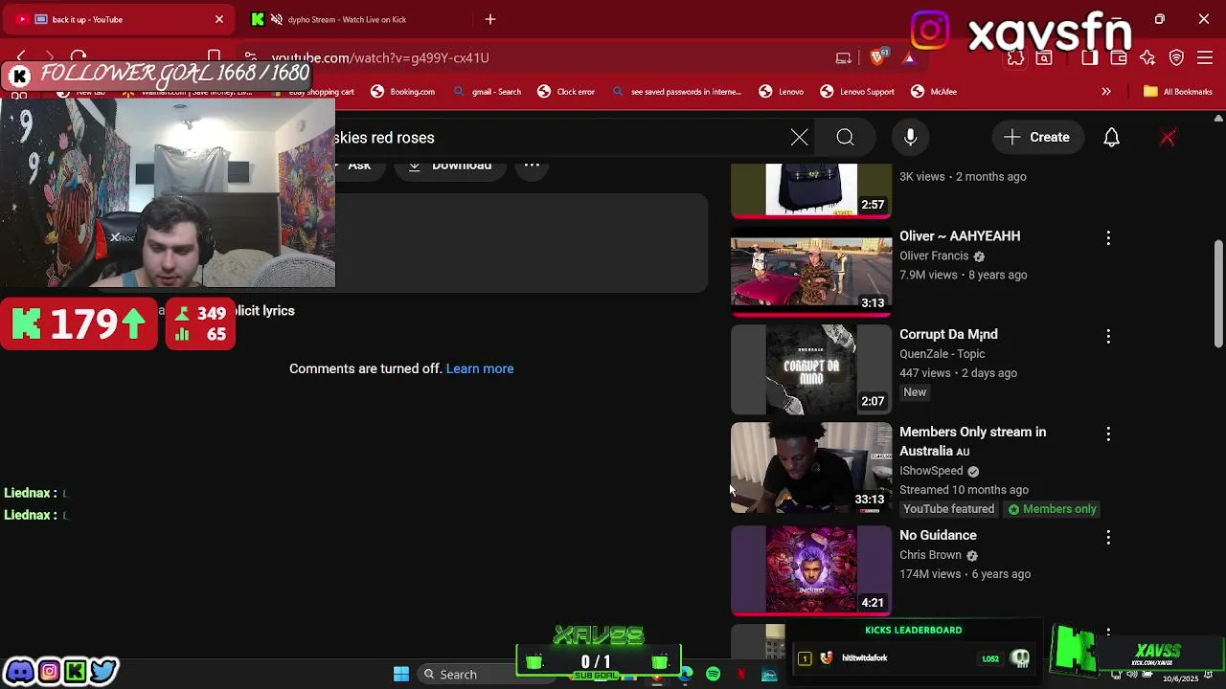Open the taskbar date and clock
The height and width of the screenshot is (689, 1226).
coord(1180,678)
